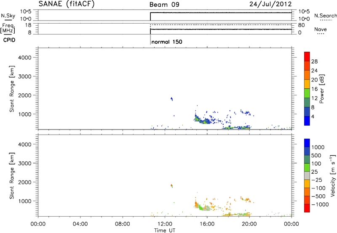
Task: Click the gray segment of Velocity colorbar
Action: point(307,175)
